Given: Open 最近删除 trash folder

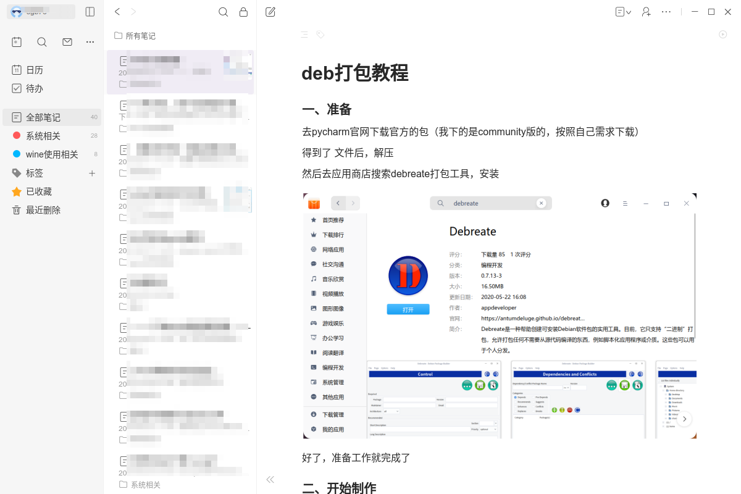Looking at the screenshot, I should click(43, 210).
